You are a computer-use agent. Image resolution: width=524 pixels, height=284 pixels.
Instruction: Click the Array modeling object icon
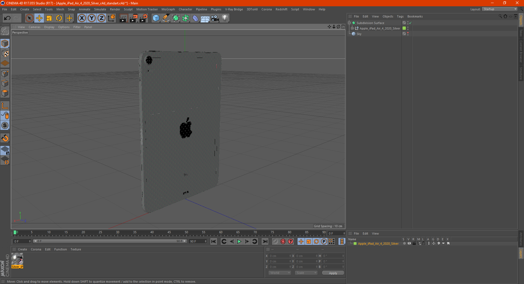point(186,18)
